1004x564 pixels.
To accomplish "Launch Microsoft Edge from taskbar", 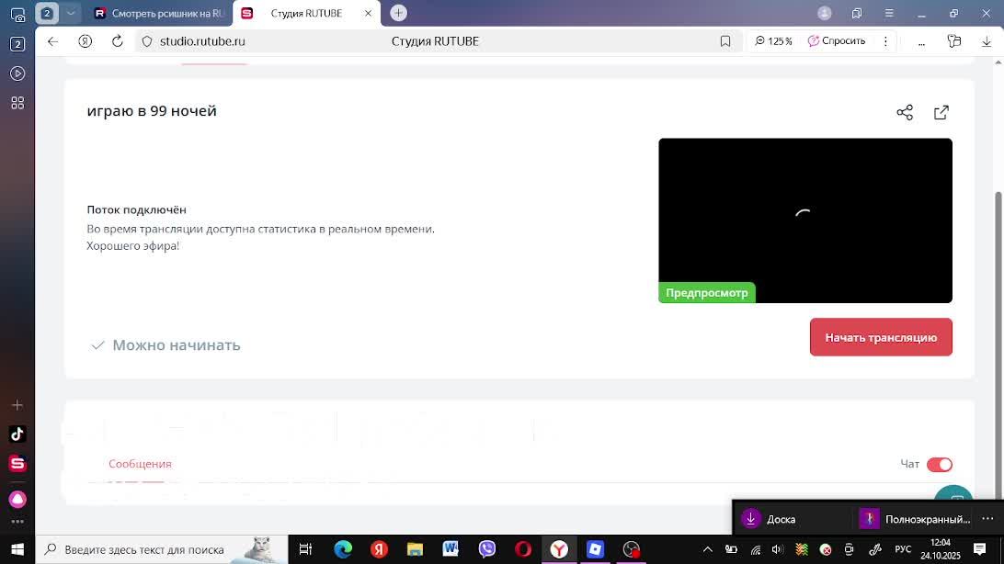I will click(343, 549).
